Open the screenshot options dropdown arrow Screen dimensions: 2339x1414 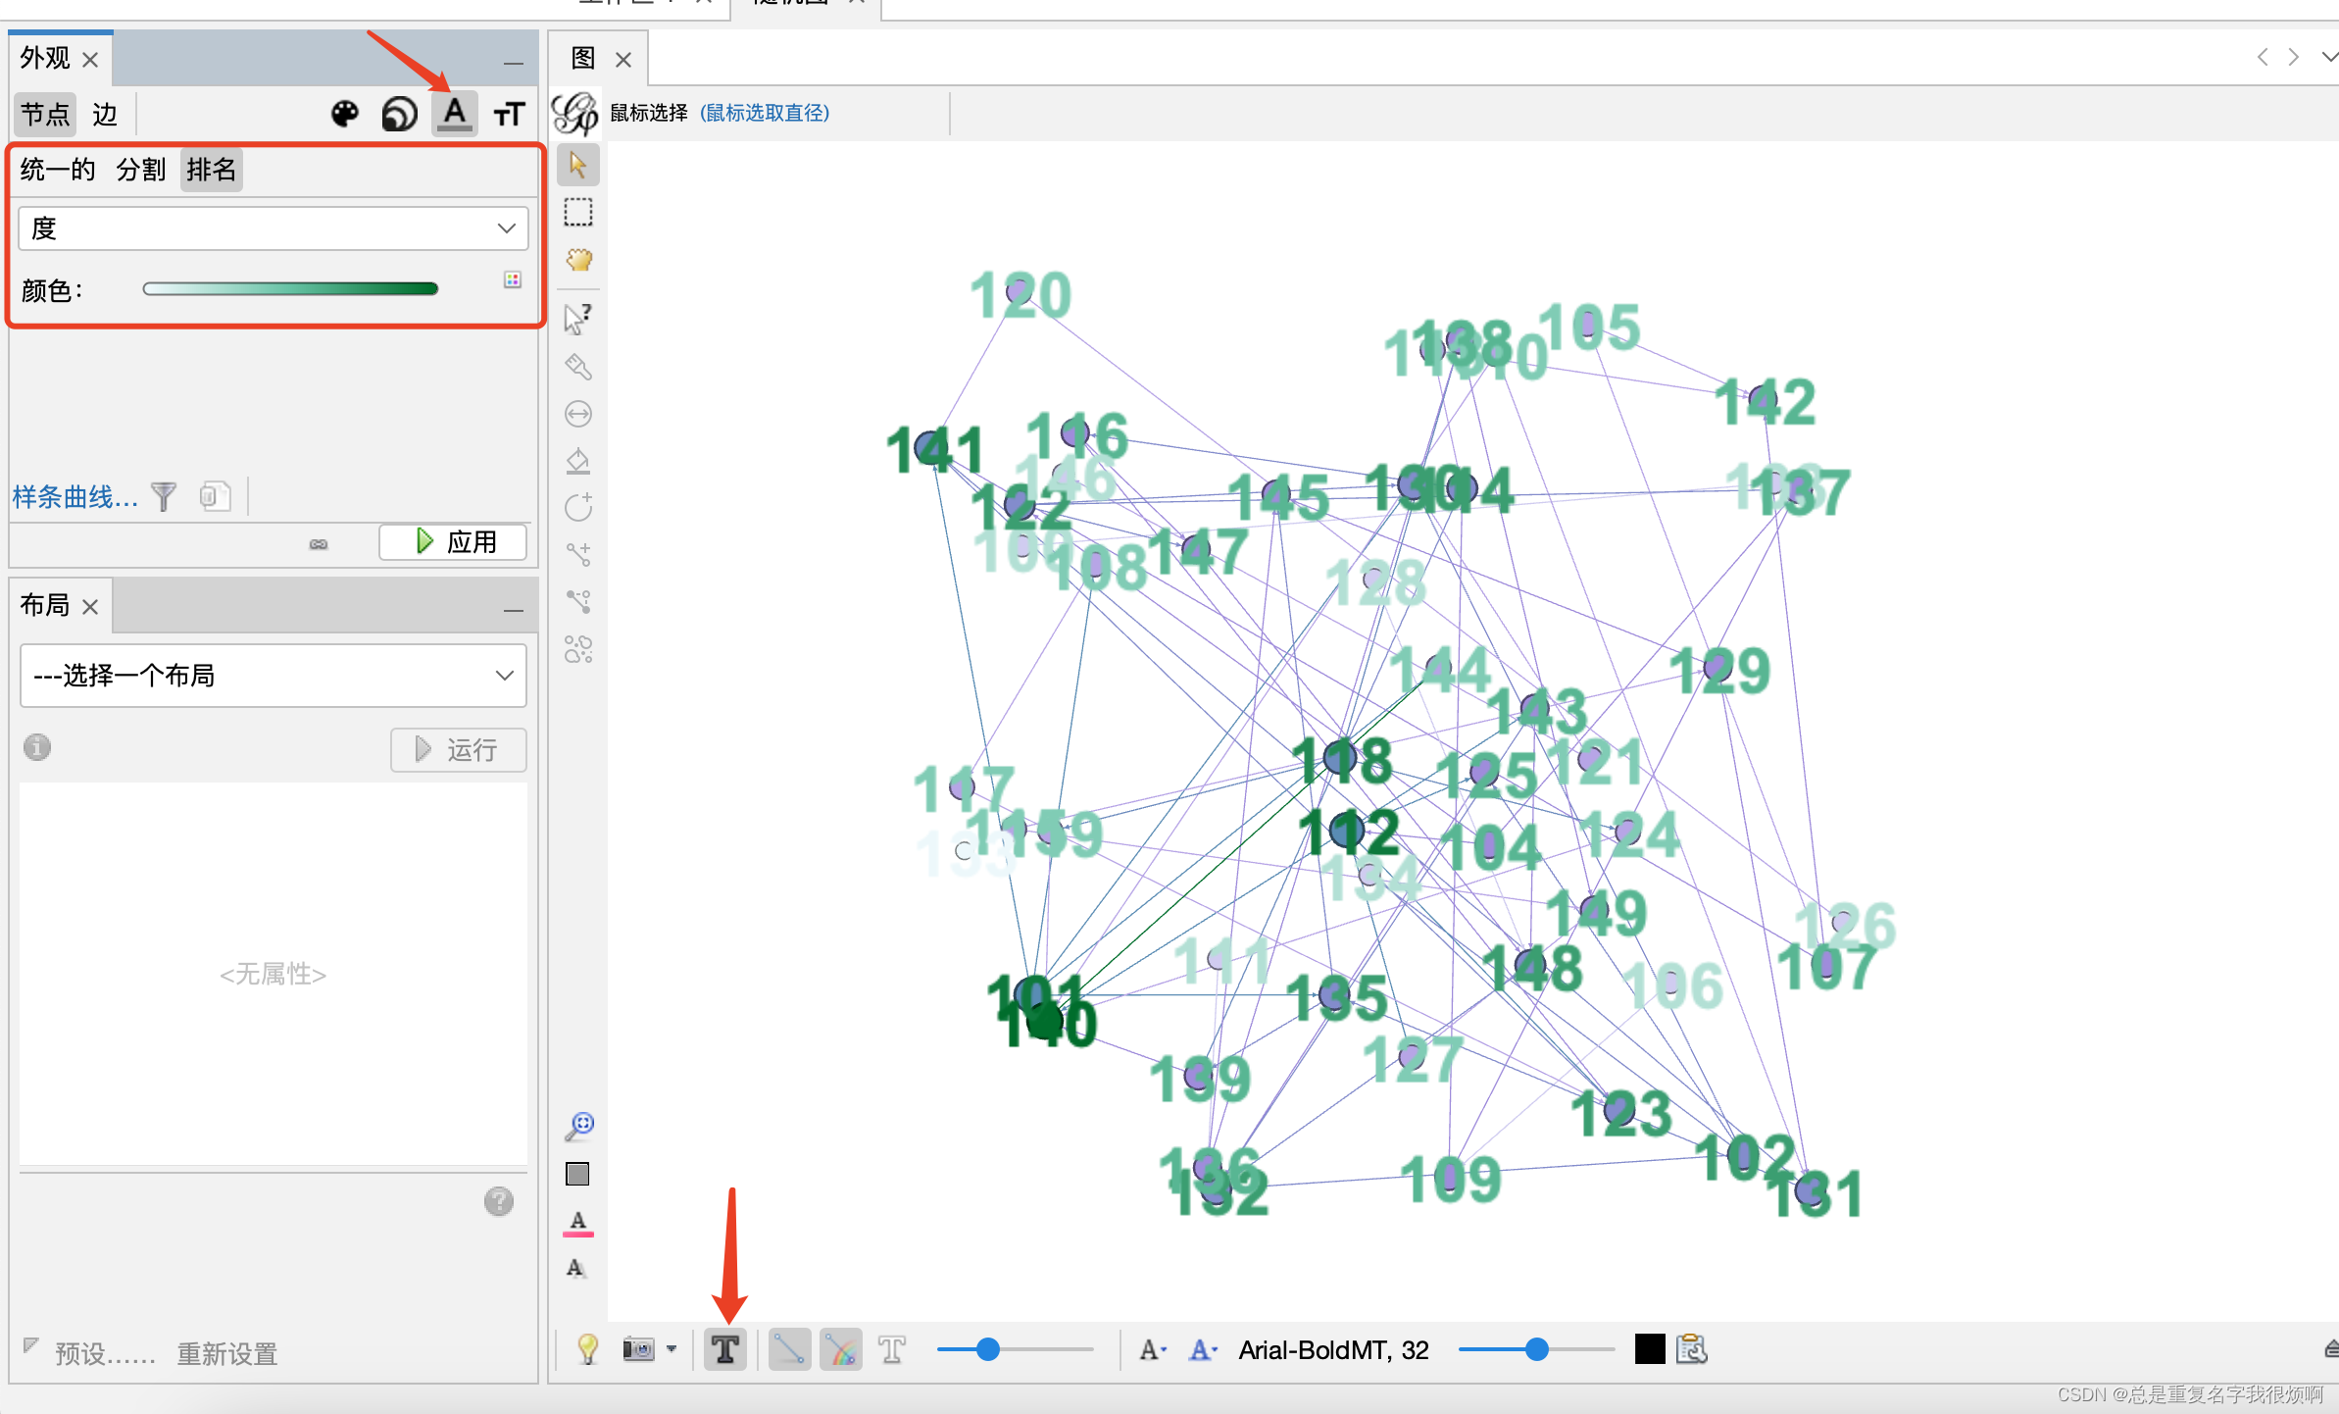point(672,1349)
